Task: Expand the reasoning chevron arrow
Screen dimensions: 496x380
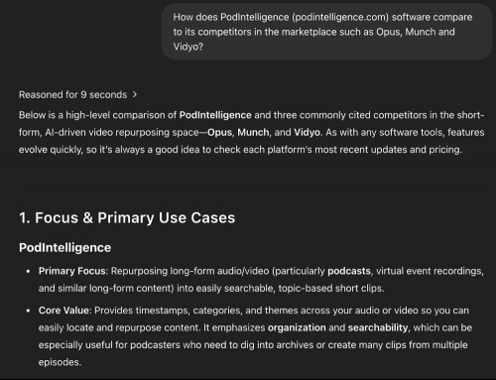Action: click(x=135, y=94)
